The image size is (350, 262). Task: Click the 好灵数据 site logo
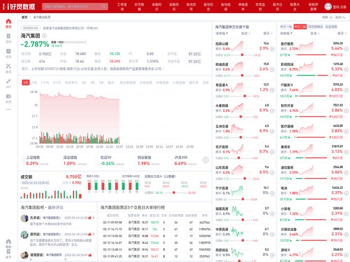pyautogui.click(x=19, y=6)
